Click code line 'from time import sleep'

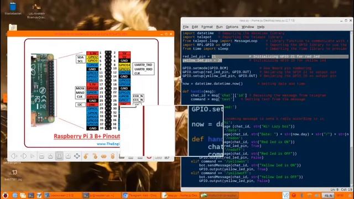click(x=205, y=49)
